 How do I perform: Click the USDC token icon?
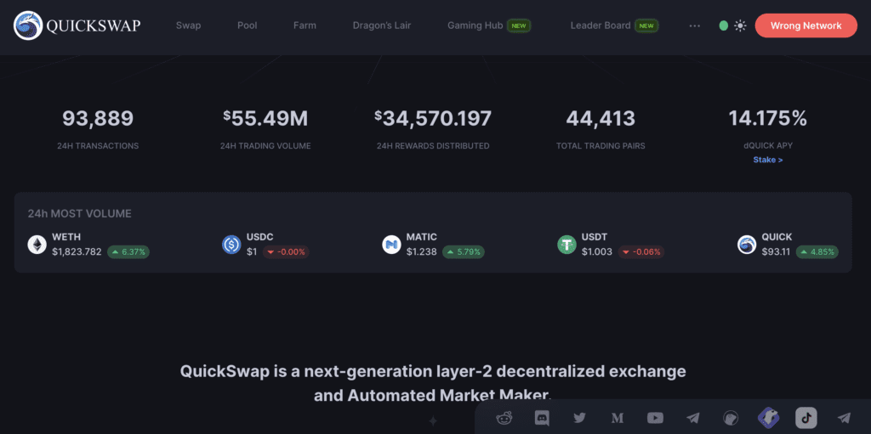pos(231,245)
